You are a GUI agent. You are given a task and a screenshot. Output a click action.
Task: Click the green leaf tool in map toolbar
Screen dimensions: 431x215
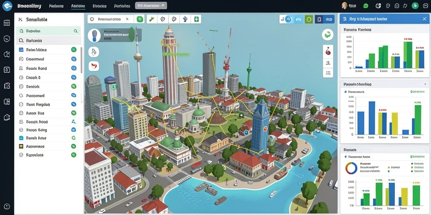[152, 19]
